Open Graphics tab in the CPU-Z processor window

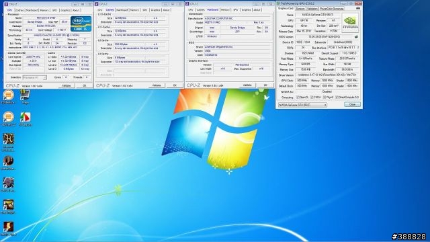(65, 11)
